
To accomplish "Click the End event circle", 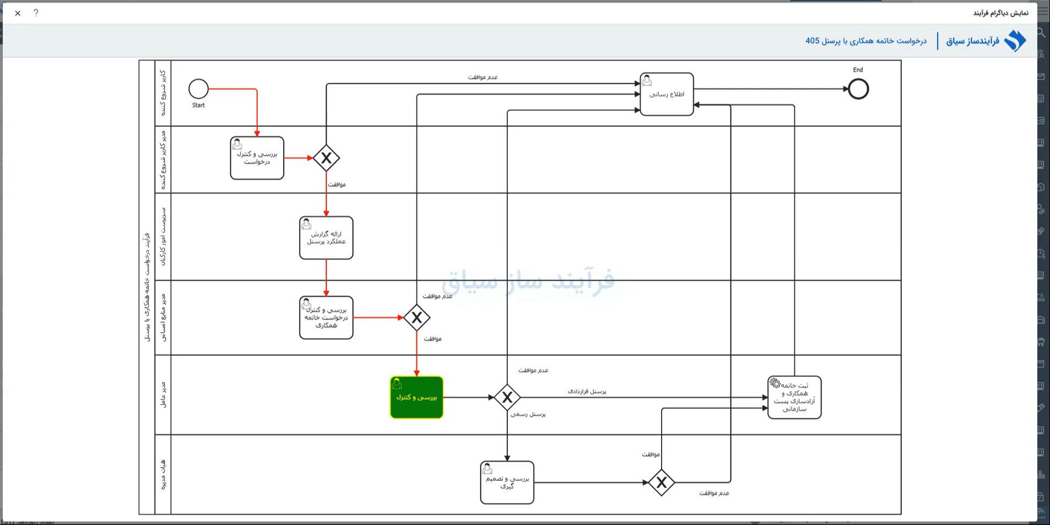I will pos(858,89).
